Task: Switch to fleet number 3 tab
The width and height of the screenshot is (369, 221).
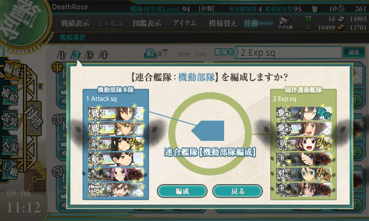Action: [x=89, y=55]
